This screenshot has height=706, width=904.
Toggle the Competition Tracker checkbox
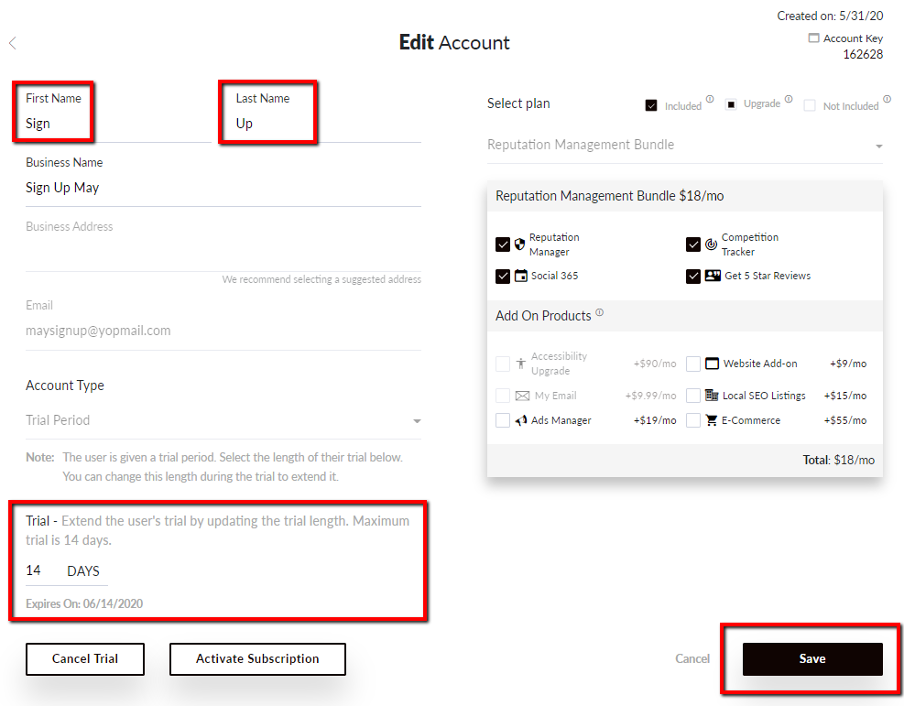(693, 244)
